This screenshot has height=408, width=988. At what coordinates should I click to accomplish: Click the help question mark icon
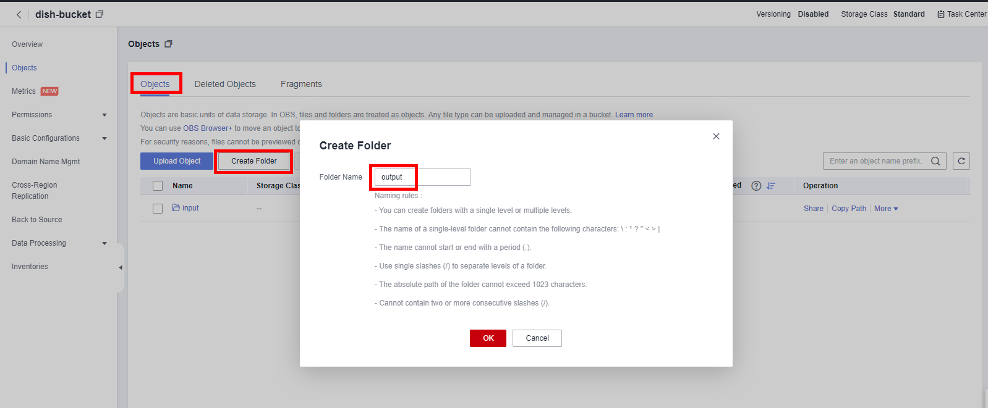[x=756, y=186]
